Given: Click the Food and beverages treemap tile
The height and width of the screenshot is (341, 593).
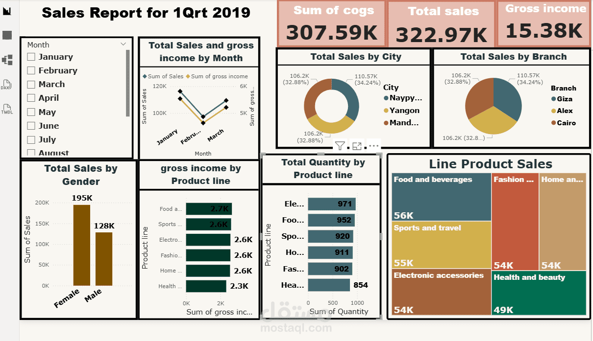Looking at the screenshot, I should pyautogui.click(x=440, y=196).
